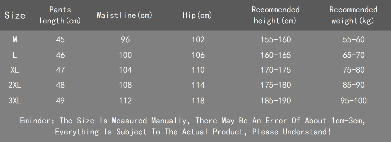Select the Recommended height(cm) header

click(x=275, y=15)
